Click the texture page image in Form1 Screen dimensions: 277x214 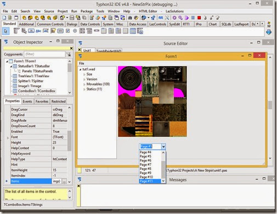[152, 102]
